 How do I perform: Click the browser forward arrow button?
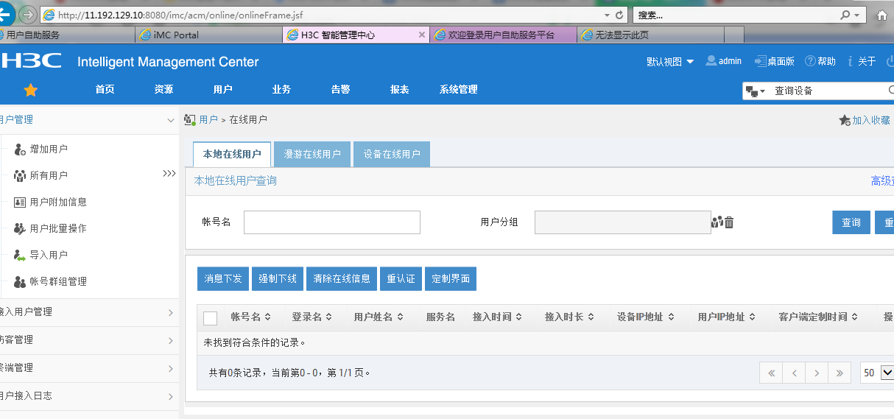click(x=27, y=14)
